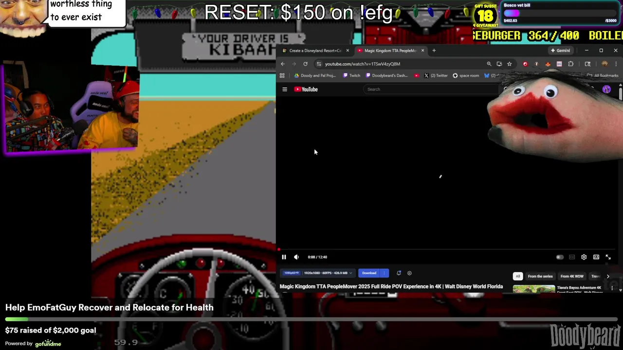
Task: Open Tiana's Bayou Adventure video thumbnail
Action: 533,289
